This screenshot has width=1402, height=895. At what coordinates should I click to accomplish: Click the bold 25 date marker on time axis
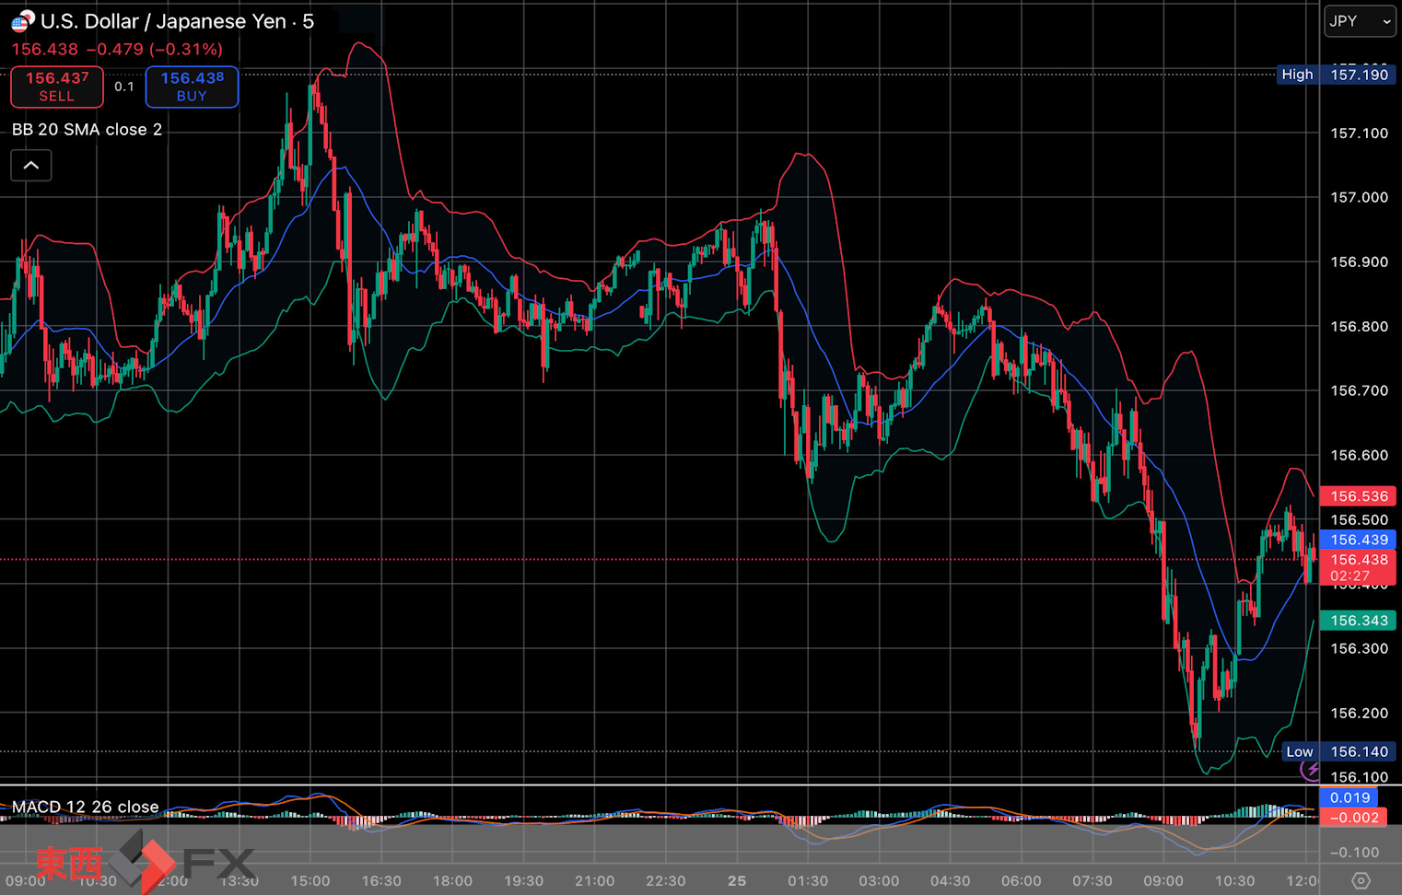coord(737,881)
